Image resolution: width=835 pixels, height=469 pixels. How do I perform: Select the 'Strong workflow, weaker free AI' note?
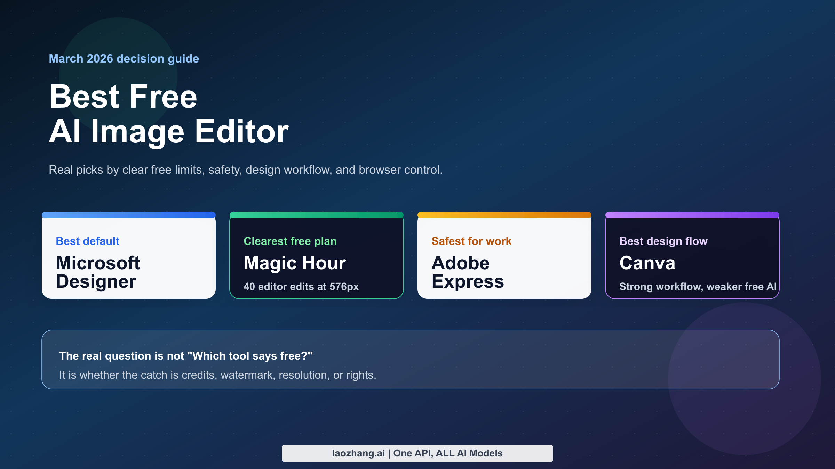698,287
